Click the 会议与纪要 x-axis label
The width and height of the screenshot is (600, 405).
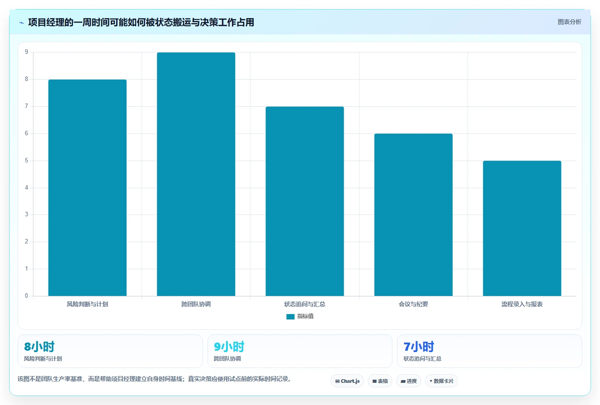(413, 305)
